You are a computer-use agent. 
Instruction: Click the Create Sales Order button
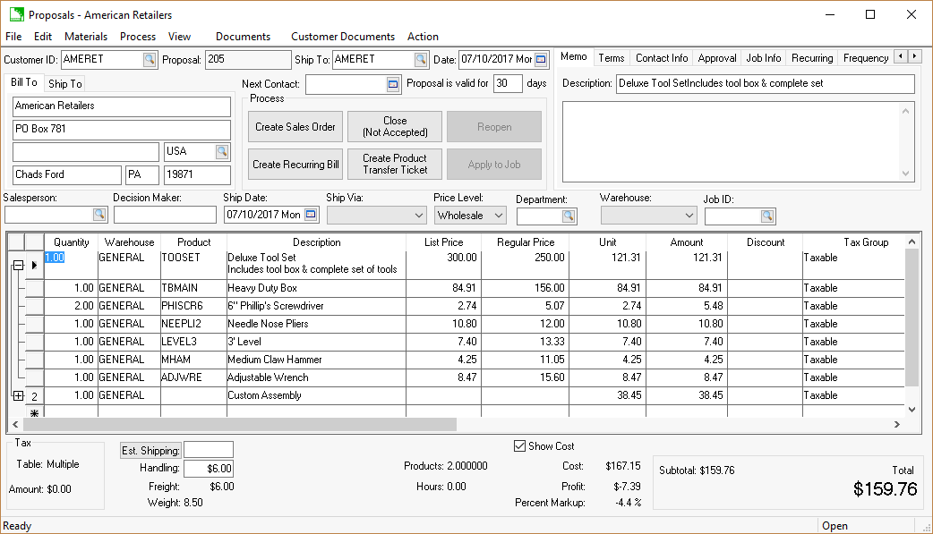[x=295, y=127]
